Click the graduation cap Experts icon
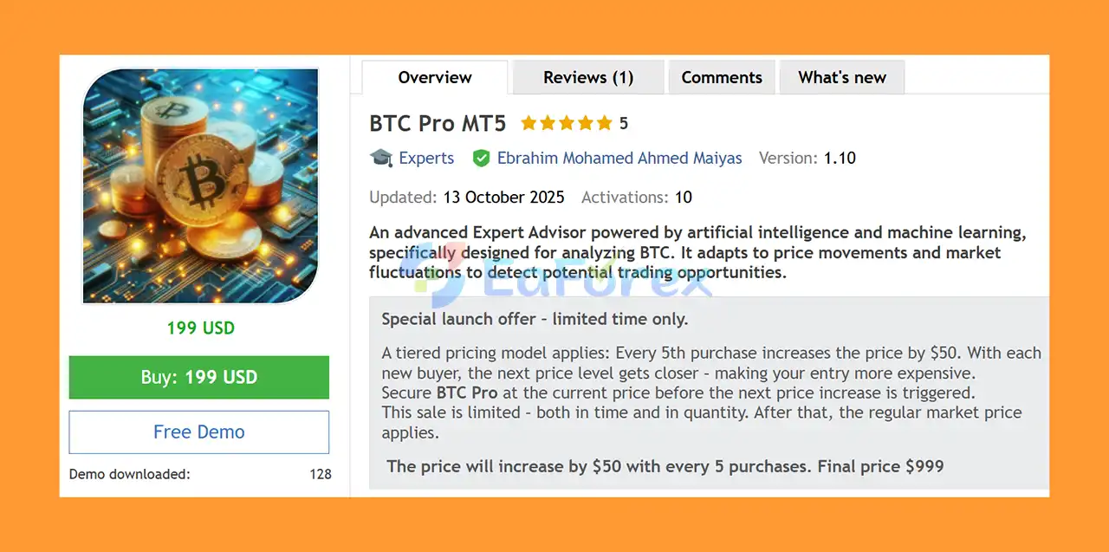 (x=380, y=158)
